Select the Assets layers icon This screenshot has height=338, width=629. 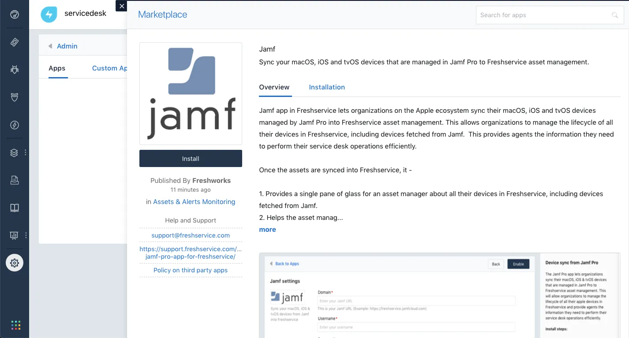click(x=14, y=152)
